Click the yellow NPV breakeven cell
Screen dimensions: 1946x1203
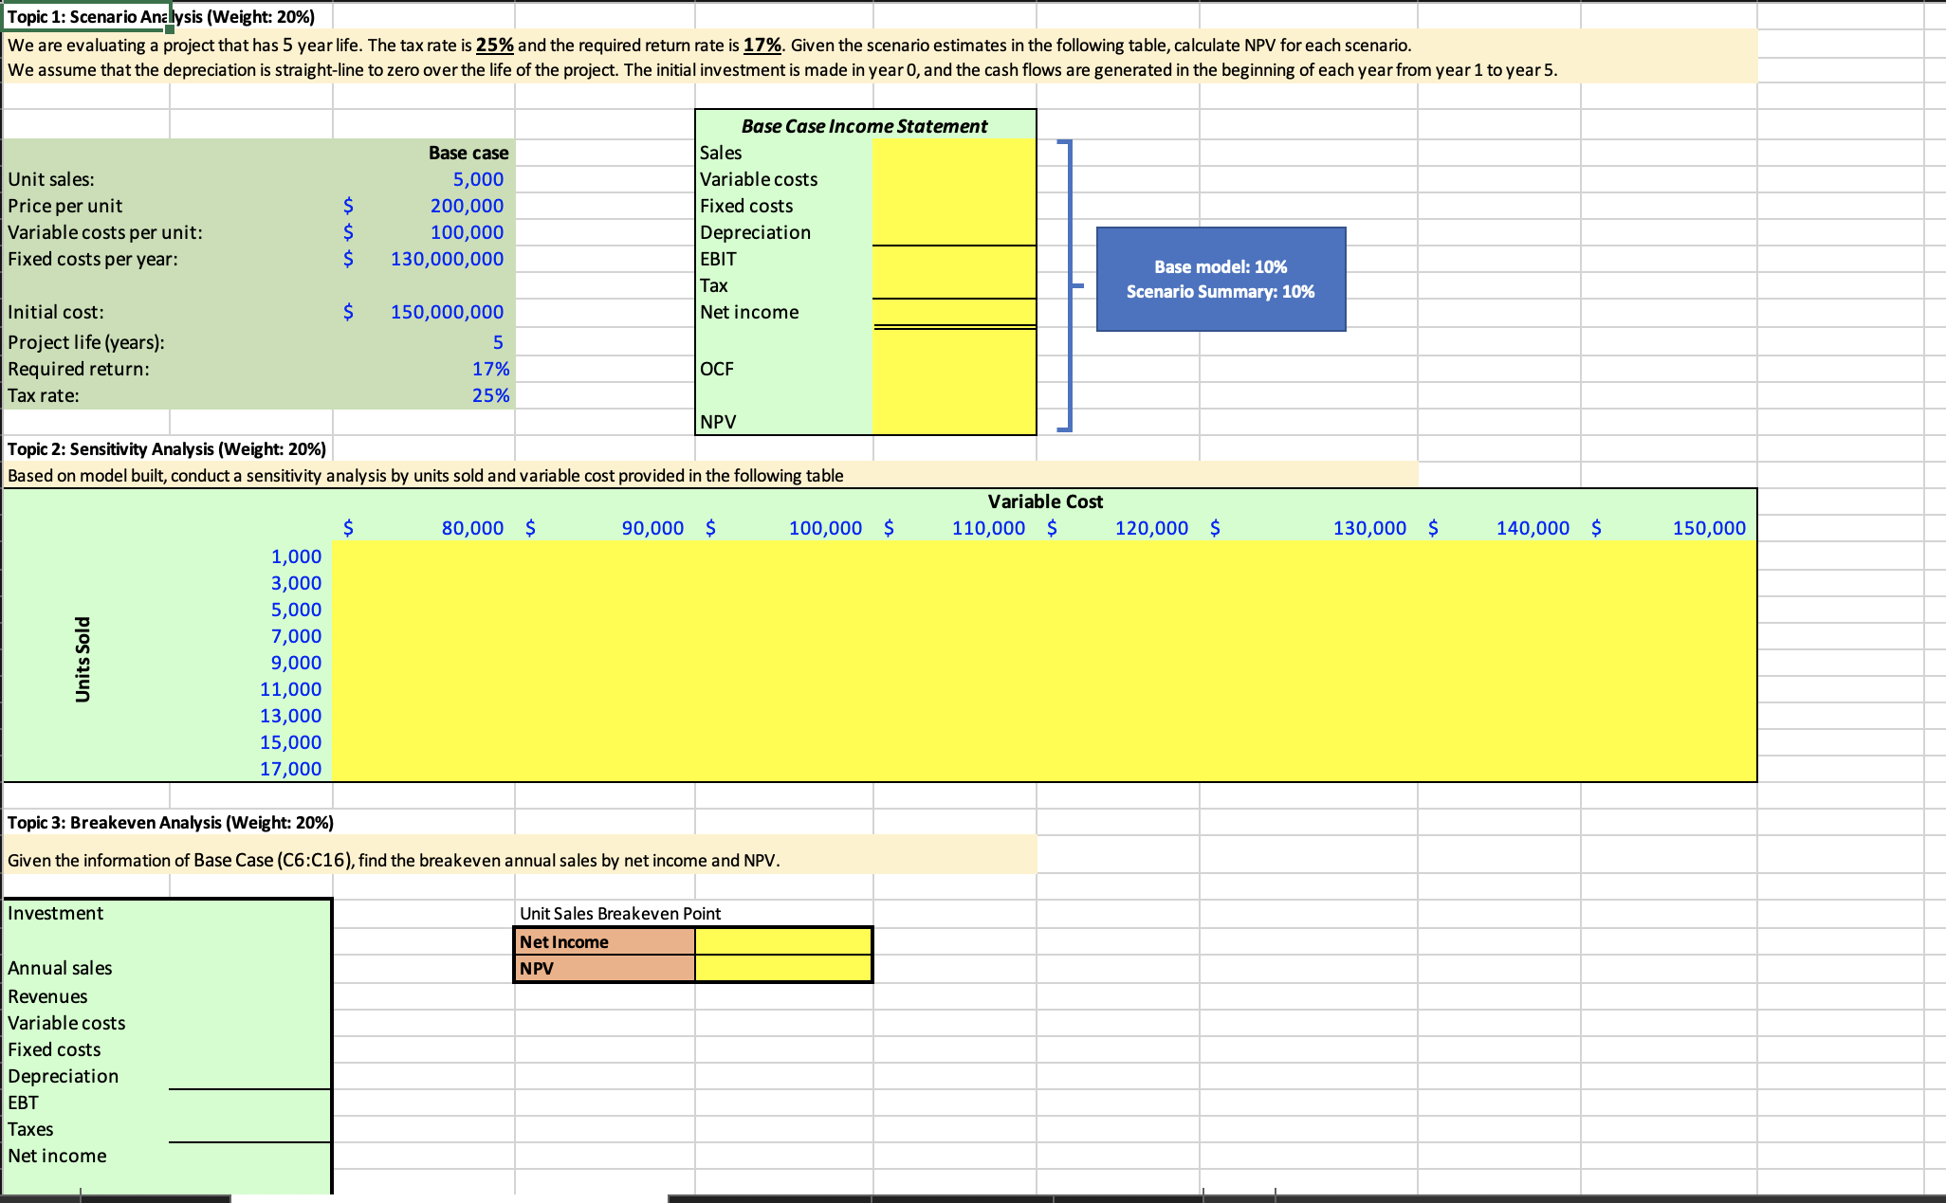[x=783, y=968]
